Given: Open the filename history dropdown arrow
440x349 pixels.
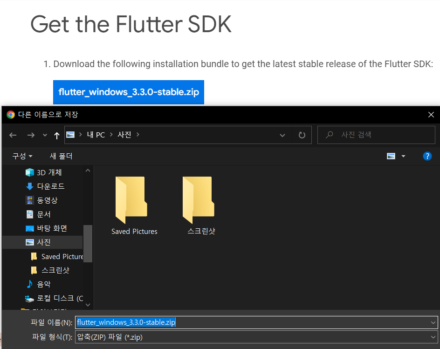Looking at the screenshot, I should click(x=433, y=322).
